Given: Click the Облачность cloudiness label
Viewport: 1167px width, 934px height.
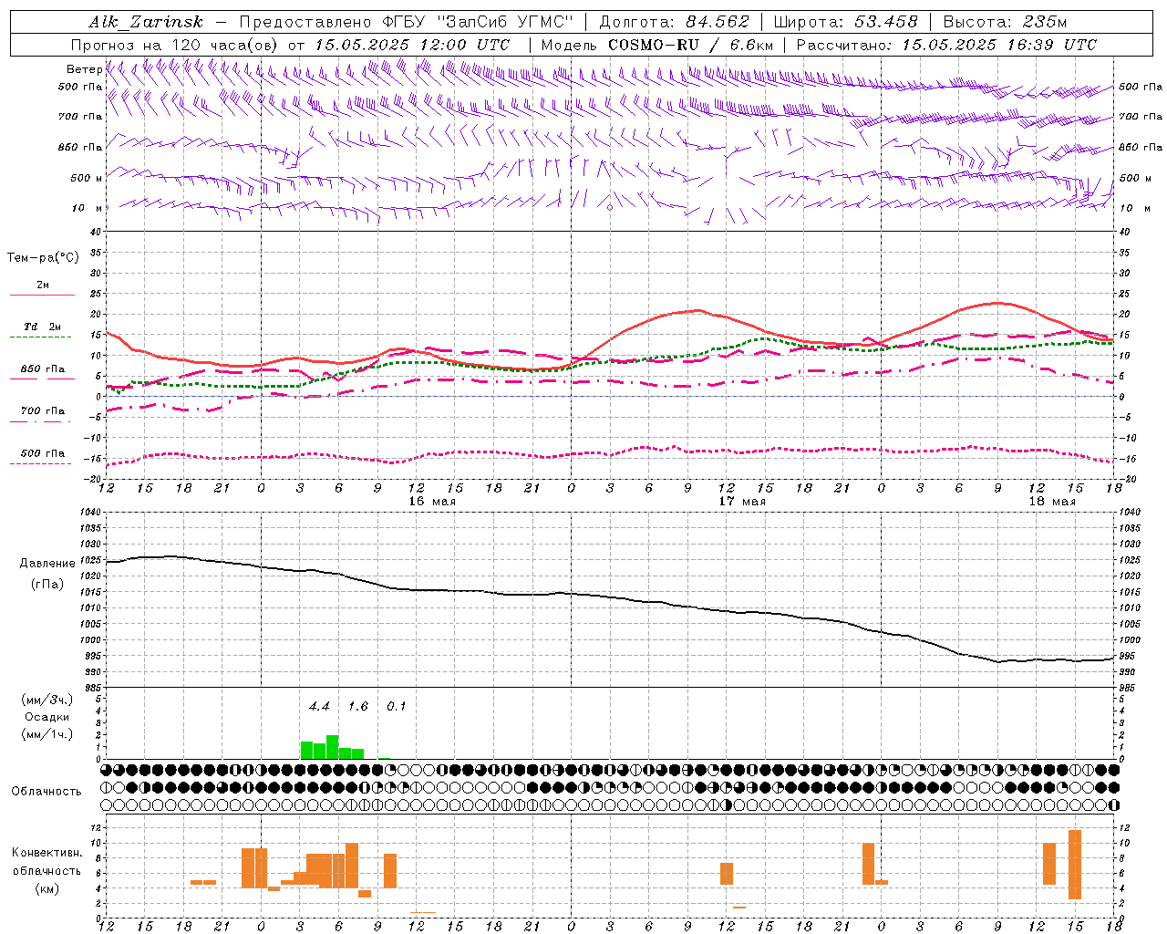Looking at the screenshot, I should pos(46,792).
